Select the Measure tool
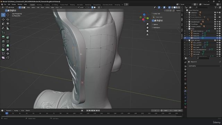The image size is (222, 125). 8,28
